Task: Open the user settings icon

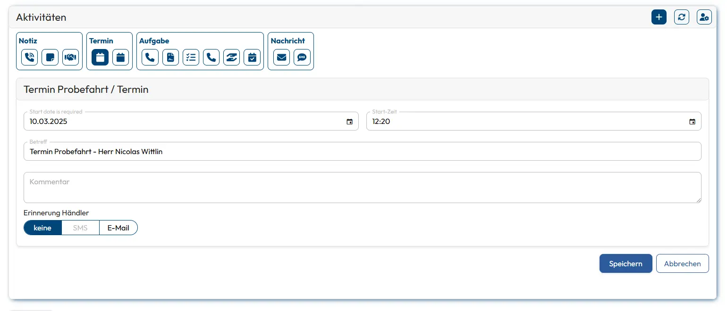Action: point(704,17)
